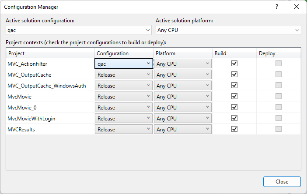This screenshot has height=194, width=307.
Task: Close the Configuration Manager window with X
Action: [297, 7]
